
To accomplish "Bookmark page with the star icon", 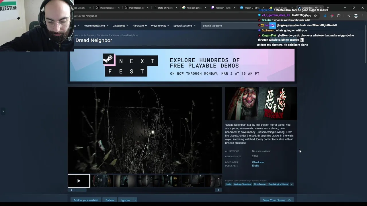I will click(x=315, y=16).
